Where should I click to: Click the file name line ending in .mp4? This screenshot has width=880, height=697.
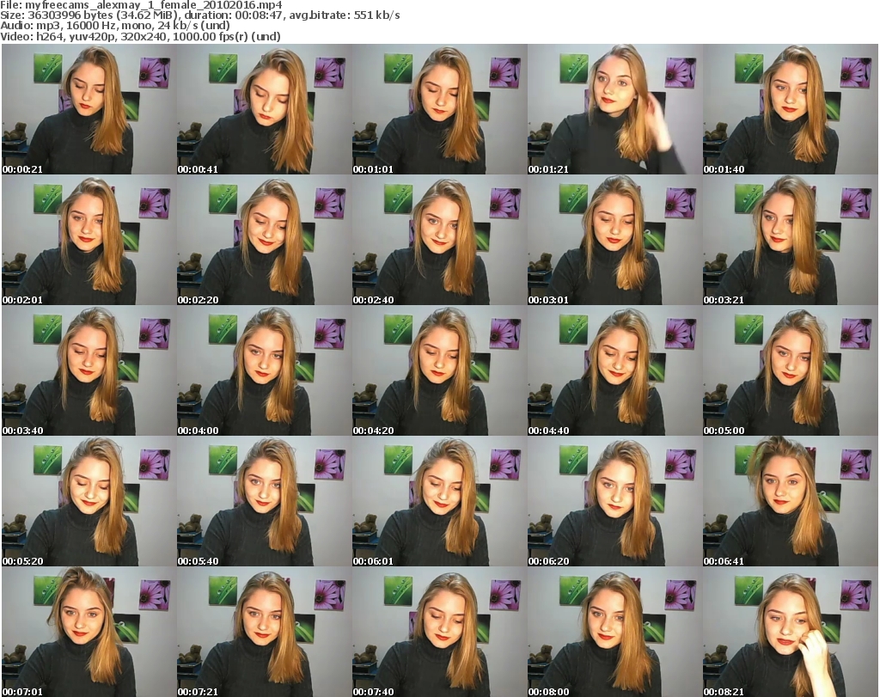tap(142, 5)
